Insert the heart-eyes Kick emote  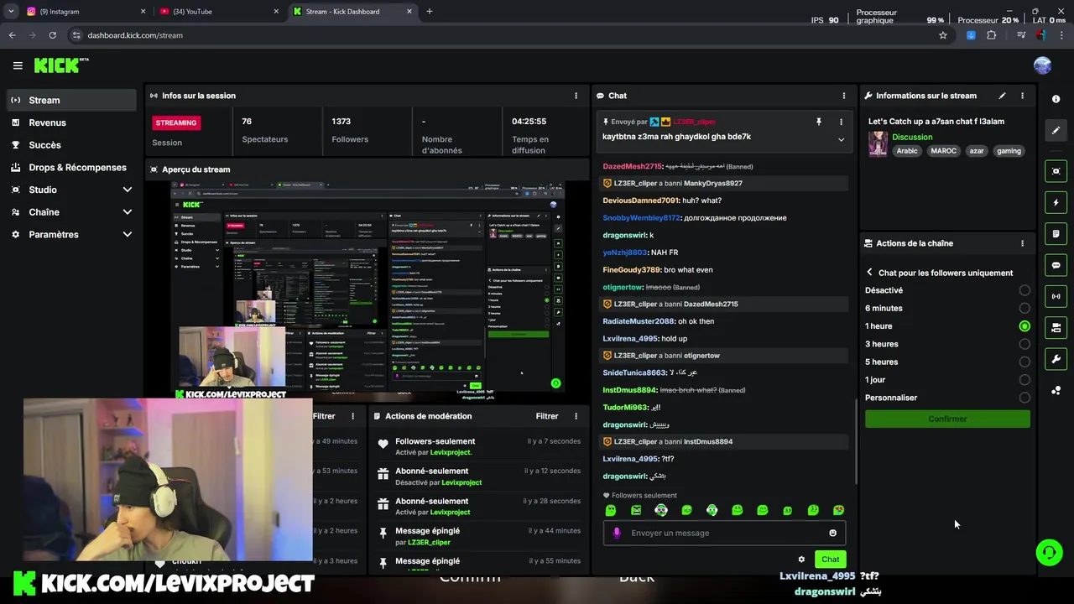click(x=838, y=510)
